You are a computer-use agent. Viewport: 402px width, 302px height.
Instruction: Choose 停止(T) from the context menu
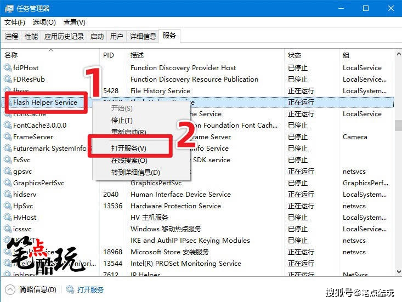click(122, 121)
